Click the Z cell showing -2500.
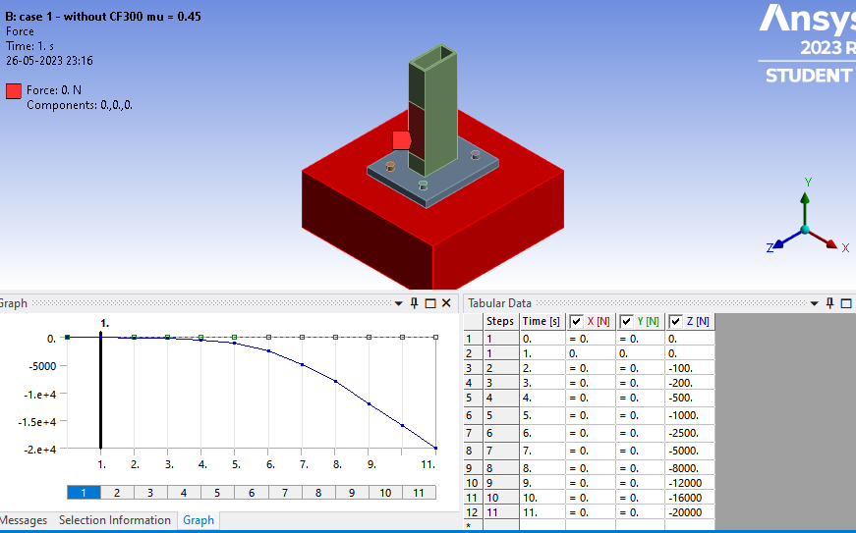This screenshot has width=856, height=533. pyautogui.click(x=690, y=433)
